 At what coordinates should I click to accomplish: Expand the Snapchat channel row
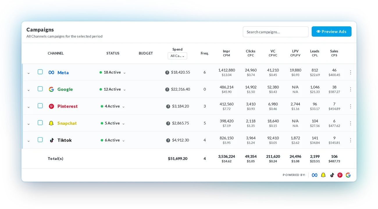click(28, 124)
